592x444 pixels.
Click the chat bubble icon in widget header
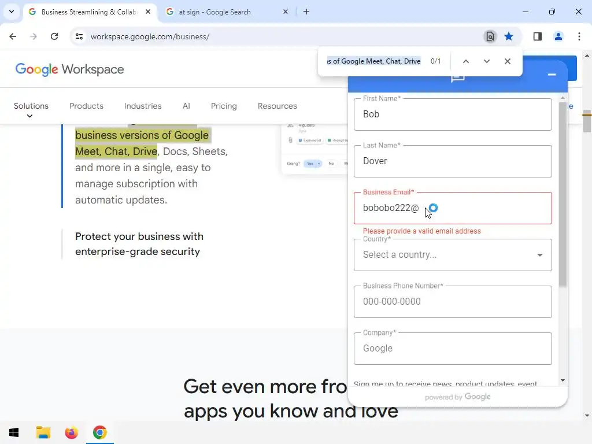(x=458, y=78)
